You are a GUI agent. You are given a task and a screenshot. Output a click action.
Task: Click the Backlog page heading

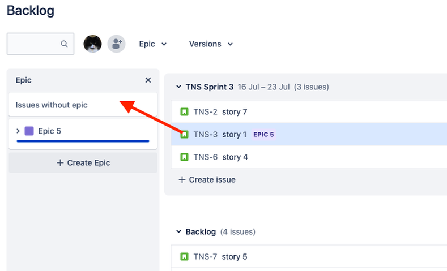(x=31, y=11)
